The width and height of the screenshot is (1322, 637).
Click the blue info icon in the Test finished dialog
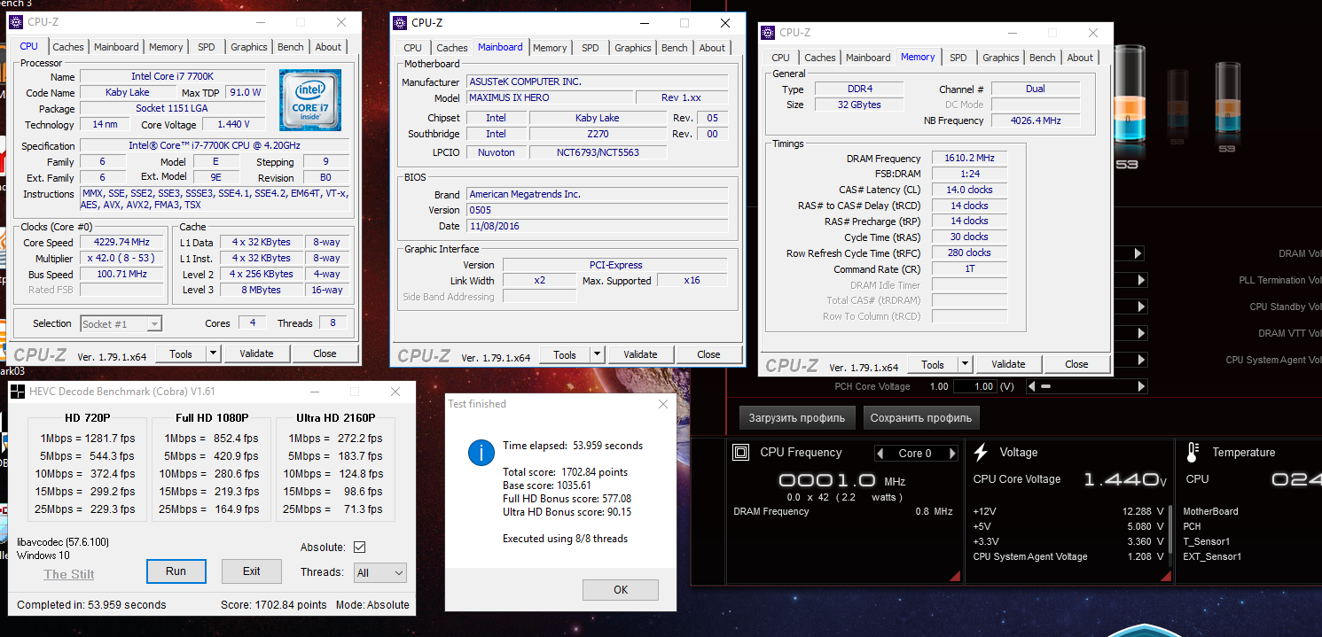[481, 454]
